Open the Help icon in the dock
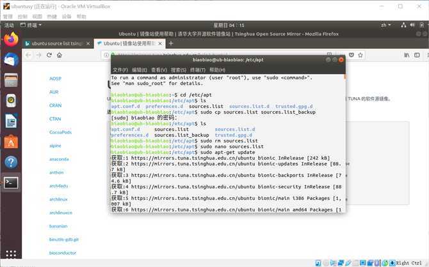 [x=11, y=162]
